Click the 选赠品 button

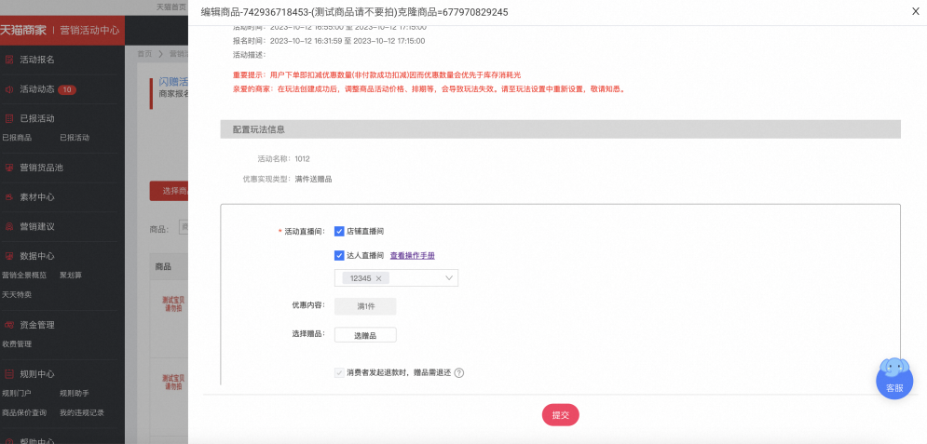pos(365,335)
